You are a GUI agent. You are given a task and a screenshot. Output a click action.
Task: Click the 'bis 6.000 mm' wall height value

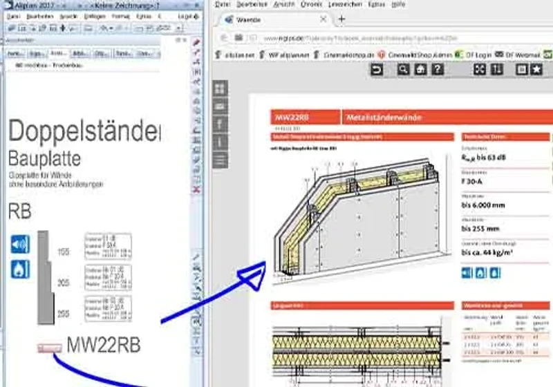pos(483,205)
